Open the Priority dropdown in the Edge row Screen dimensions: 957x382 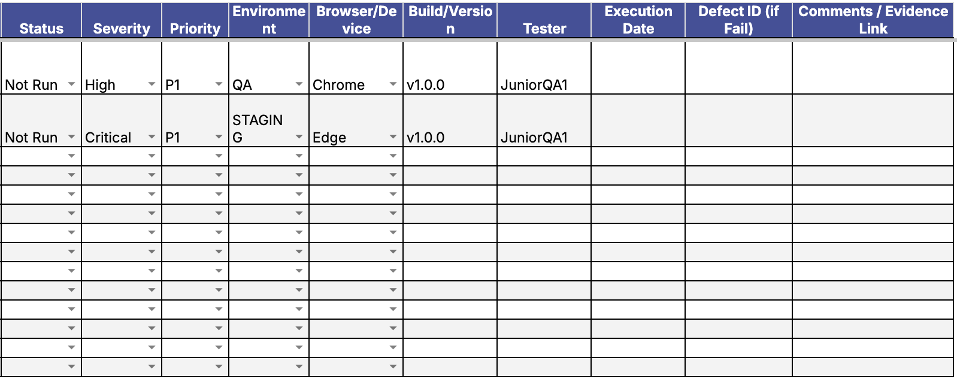click(219, 137)
